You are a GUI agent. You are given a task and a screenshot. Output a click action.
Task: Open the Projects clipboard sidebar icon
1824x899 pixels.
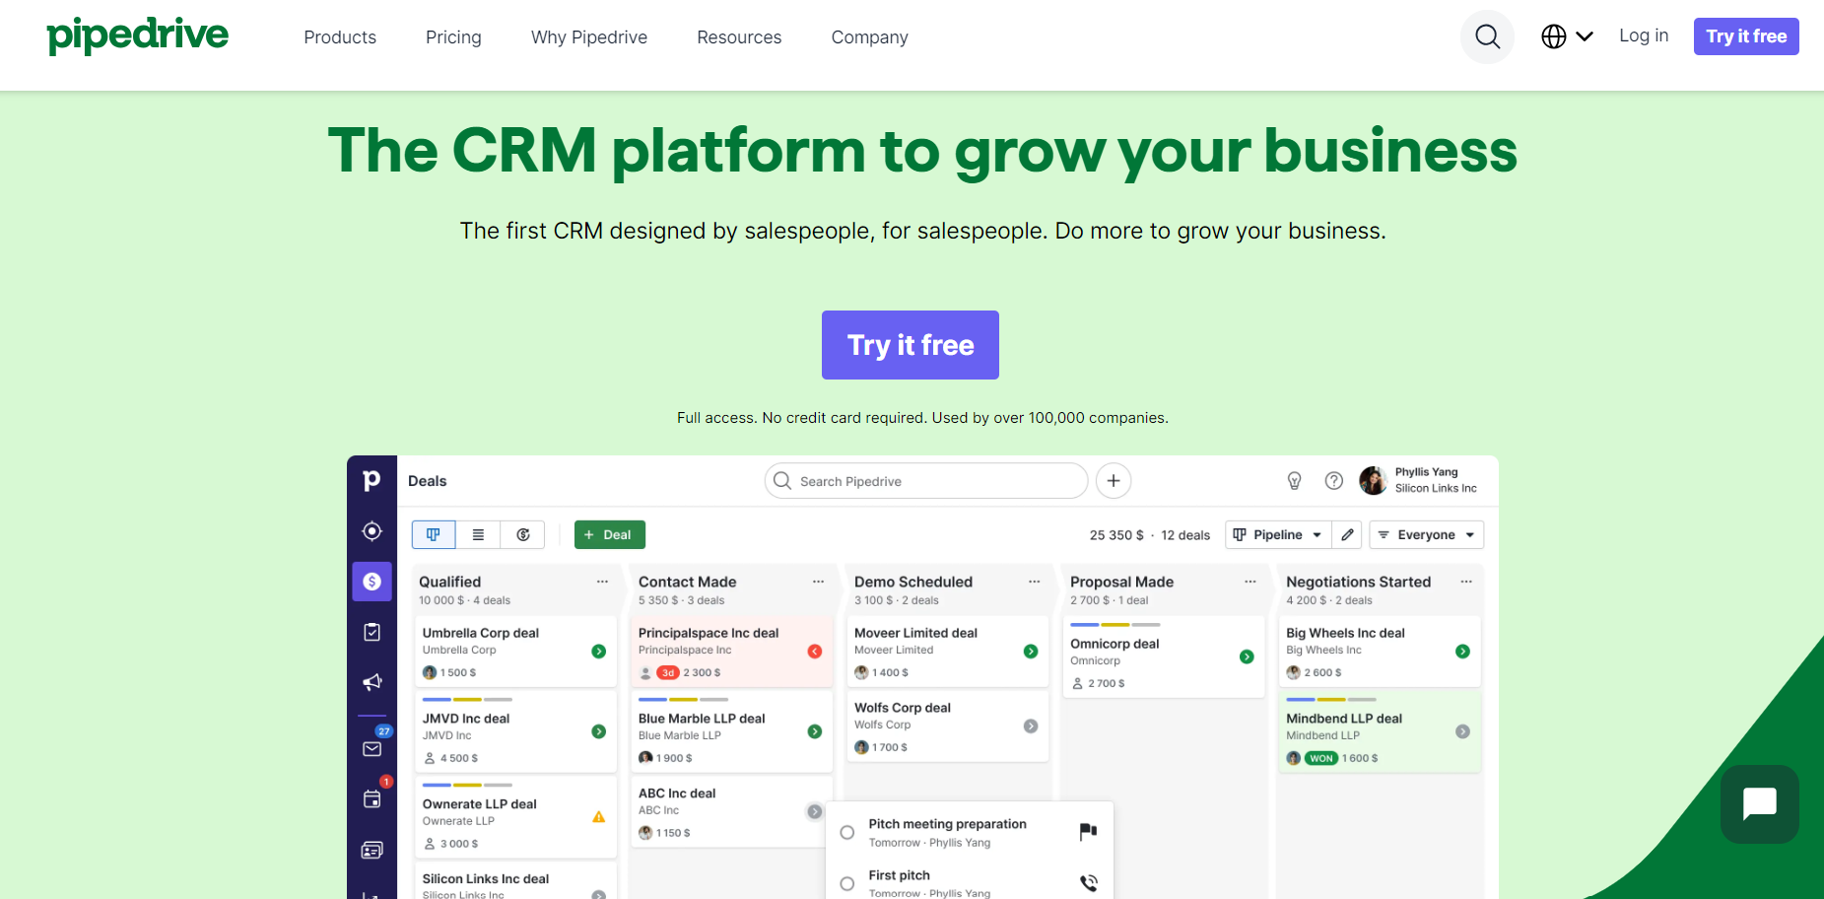tap(372, 632)
